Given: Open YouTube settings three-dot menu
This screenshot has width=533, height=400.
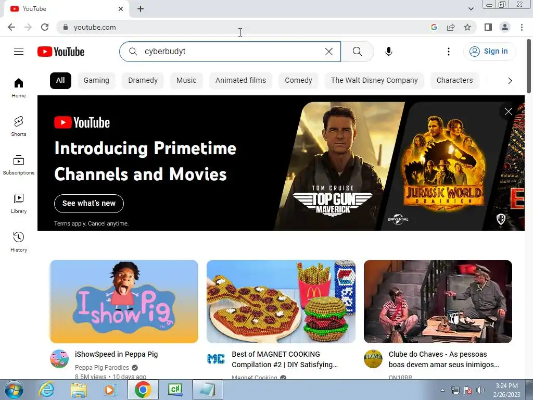Looking at the screenshot, I should click(x=448, y=52).
